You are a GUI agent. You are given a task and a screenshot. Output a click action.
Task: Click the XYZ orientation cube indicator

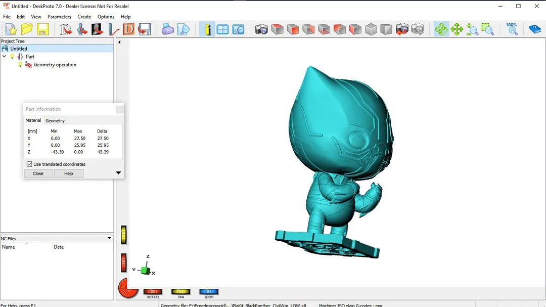click(x=146, y=270)
